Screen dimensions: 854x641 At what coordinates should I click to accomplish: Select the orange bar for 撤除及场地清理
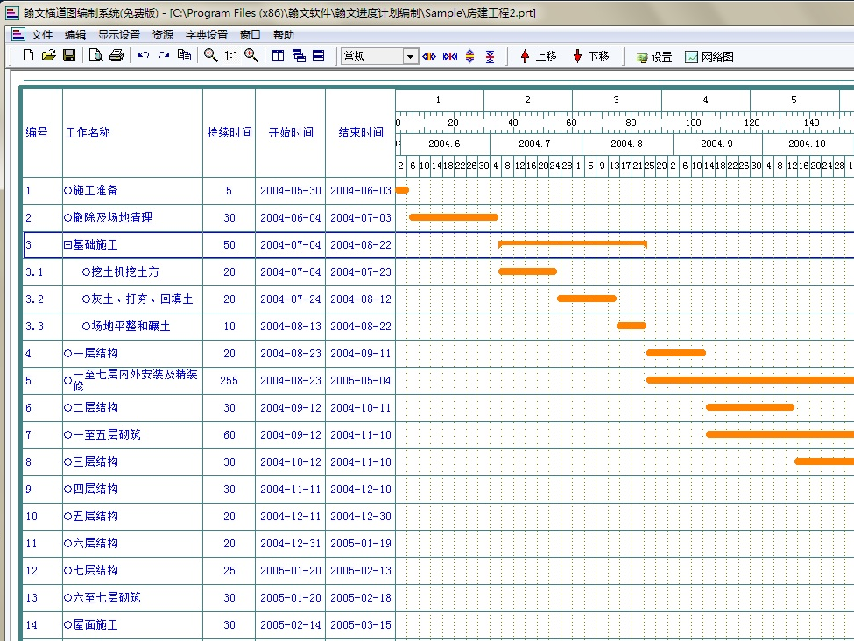pos(453,217)
